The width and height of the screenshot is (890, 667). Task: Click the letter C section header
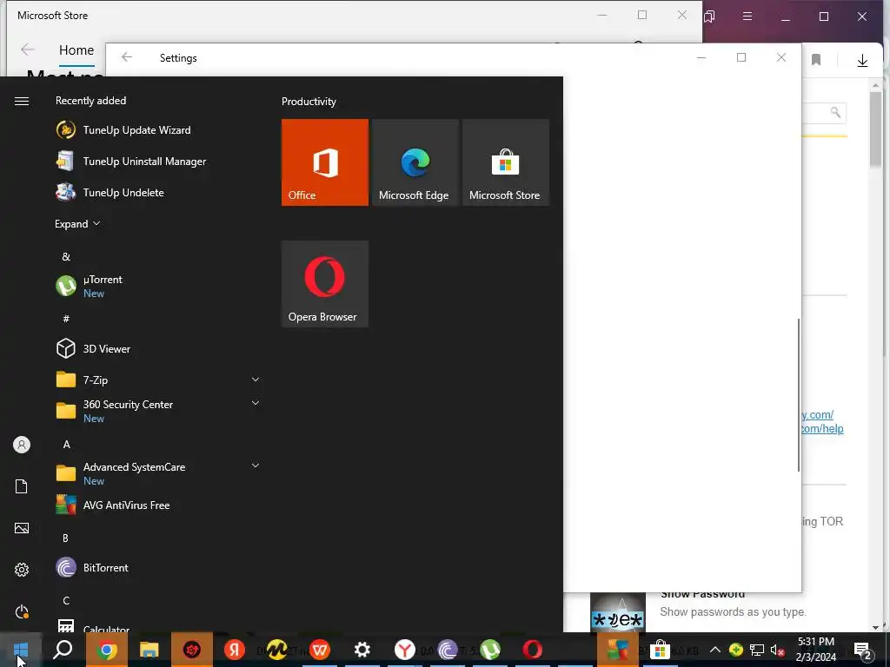(66, 600)
